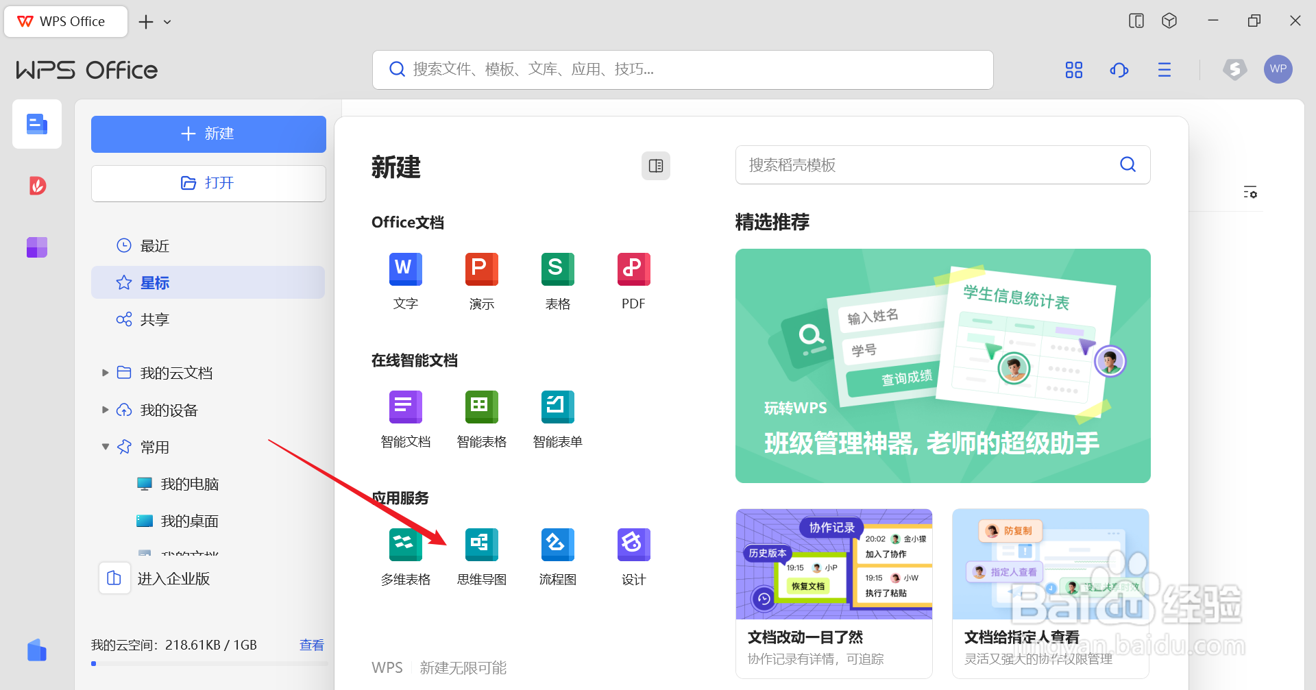Focus the main search files field
The image size is (1316, 690).
[x=683, y=69]
